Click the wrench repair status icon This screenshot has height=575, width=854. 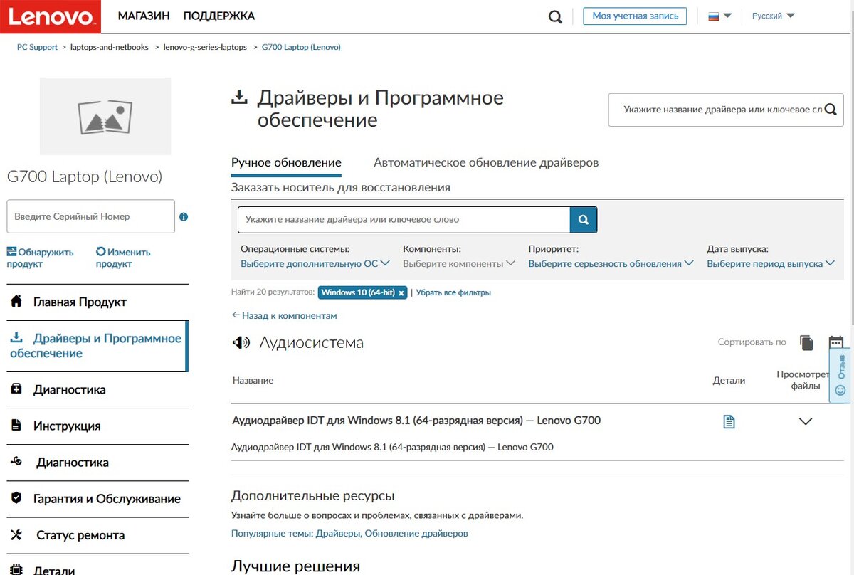16,534
